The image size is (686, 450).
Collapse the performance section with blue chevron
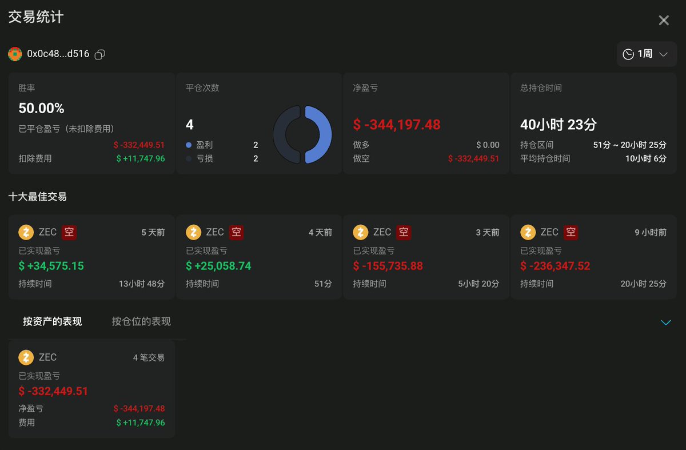(x=665, y=322)
